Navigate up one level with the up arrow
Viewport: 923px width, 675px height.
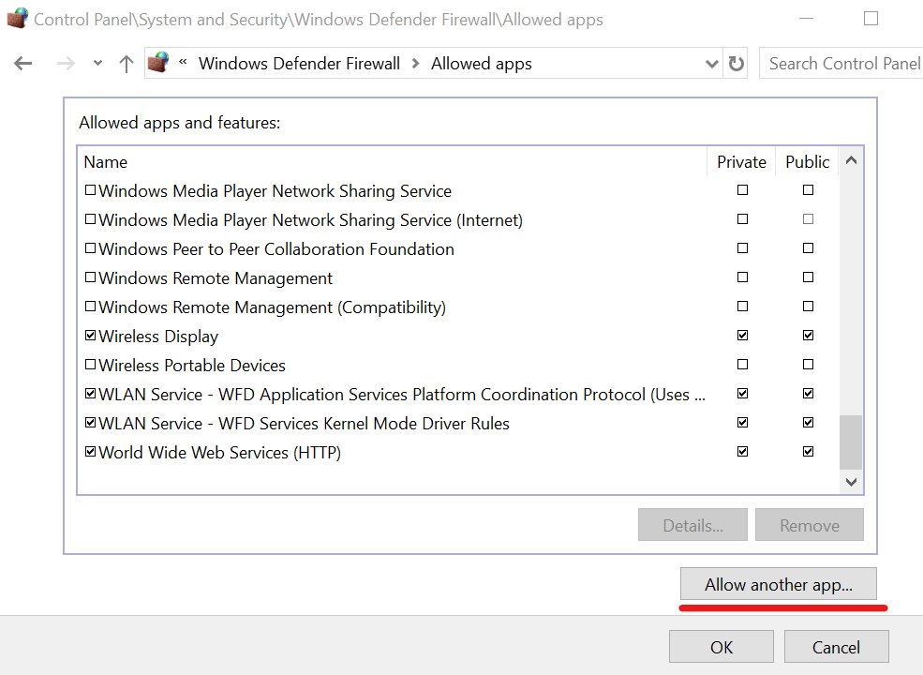pos(127,63)
